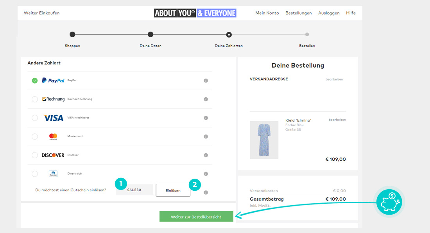
Task: Open info icon for Kauf auf Rechnung
Action: [x=206, y=99]
